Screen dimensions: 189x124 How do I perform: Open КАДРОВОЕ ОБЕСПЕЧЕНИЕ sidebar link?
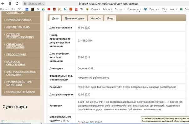pos(16,63)
